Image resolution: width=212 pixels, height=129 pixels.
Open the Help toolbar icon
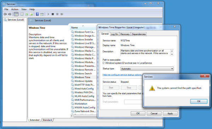[37, 14]
